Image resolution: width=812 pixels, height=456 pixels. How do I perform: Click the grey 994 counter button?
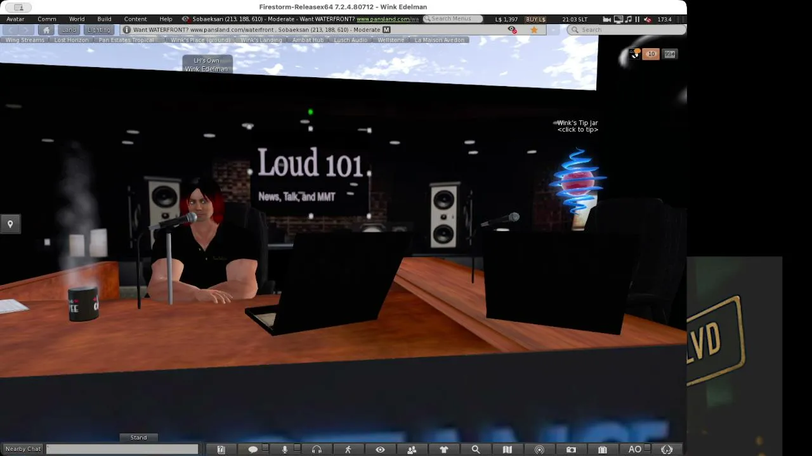point(669,54)
